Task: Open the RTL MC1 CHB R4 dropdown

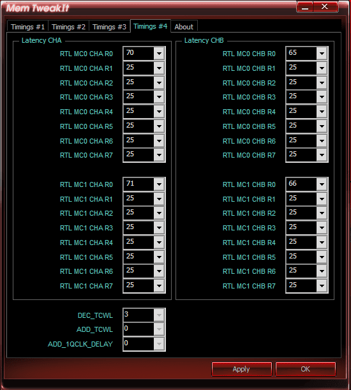Action: point(322,243)
